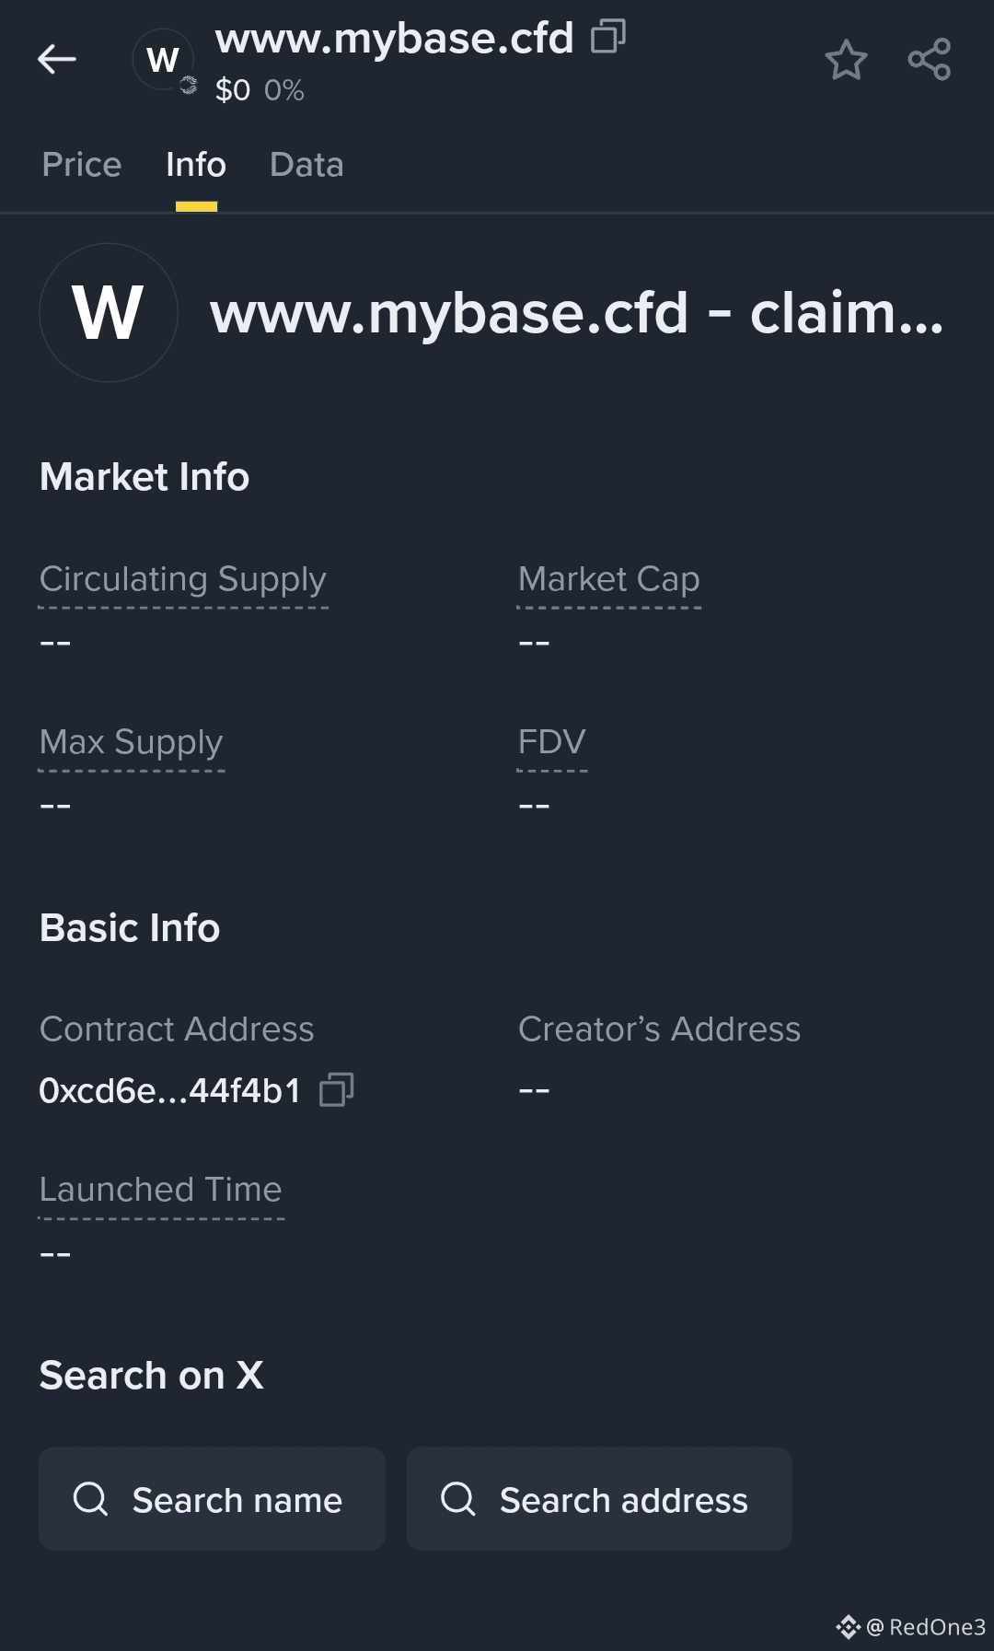Open the Data tab
Viewport: 994px width, 1651px height.
pyautogui.click(x=306, y=164)
